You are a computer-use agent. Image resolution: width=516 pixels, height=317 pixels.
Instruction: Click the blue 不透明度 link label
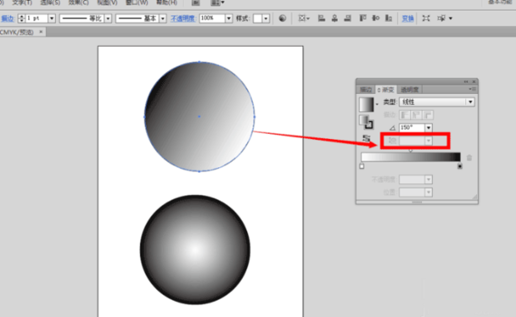tap(182, 19)
